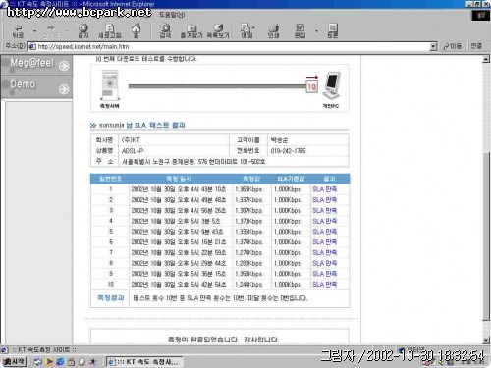
Task: Open the Meg@feel sidebar section
Action: click(36, 64)
